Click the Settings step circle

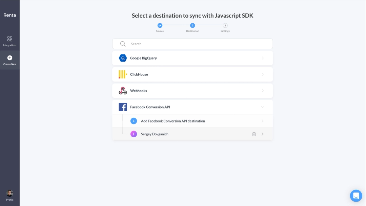tap(225, 25)
